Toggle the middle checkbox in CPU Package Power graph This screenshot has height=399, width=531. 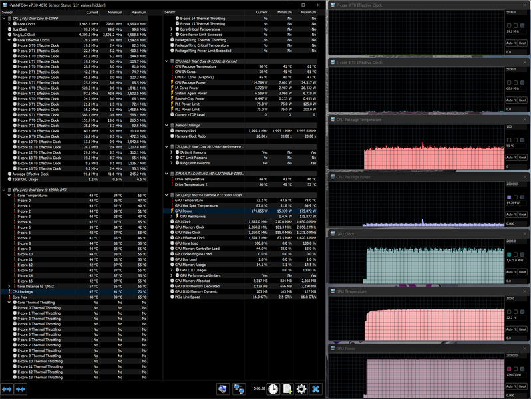516,198
